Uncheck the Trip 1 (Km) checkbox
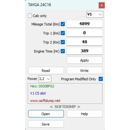This screenshot has height=130, width=130. pyautogui.click(x=63, y=33)
